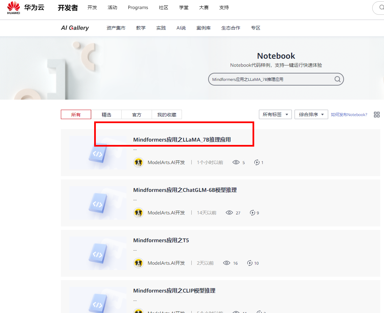Viewport: 384px width, 313px height.
Task: Open the 社区 top menu
Action: (164, 8)
